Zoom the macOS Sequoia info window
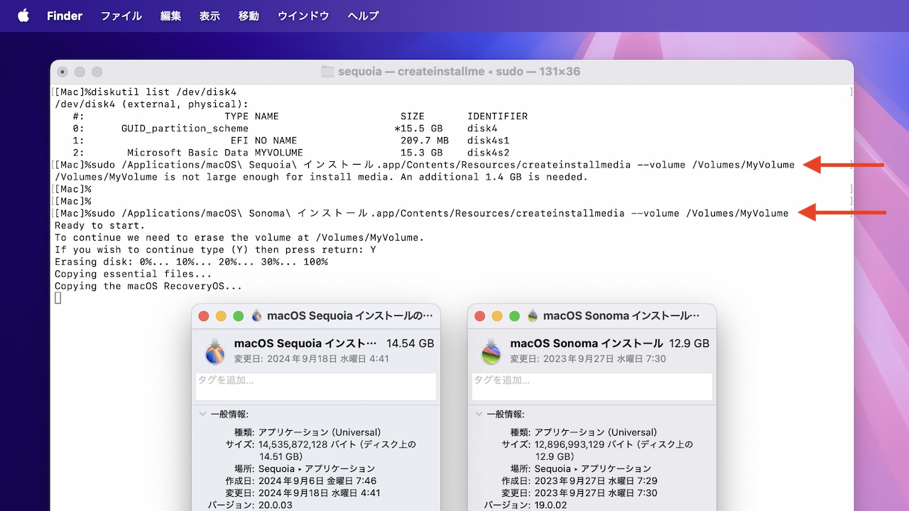 pyautogui.click(x=238, y=316)
